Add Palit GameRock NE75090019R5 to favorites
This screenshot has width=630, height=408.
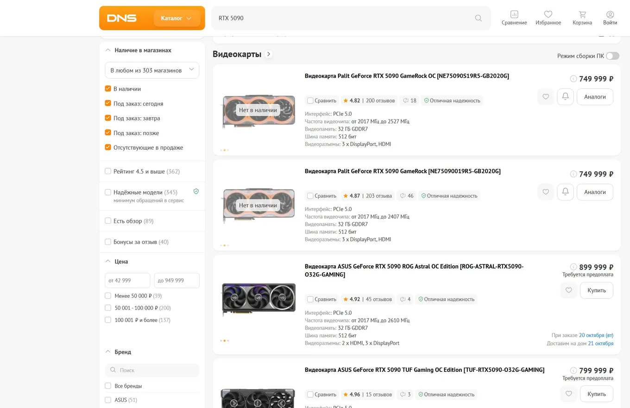click(x=546, y=192)
